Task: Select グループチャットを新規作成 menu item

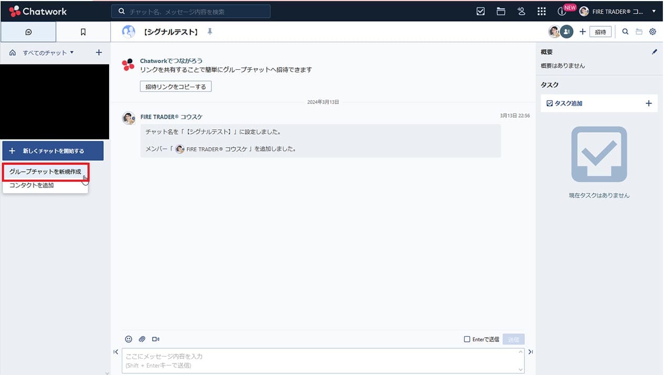Action: tap(46, 172)
